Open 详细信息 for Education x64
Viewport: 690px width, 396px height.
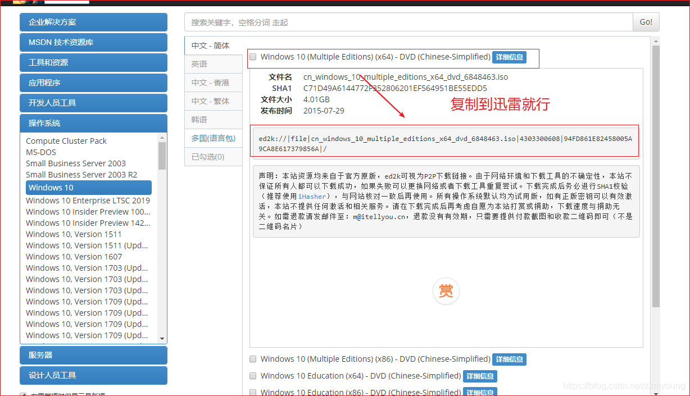[x=480, y=376]
